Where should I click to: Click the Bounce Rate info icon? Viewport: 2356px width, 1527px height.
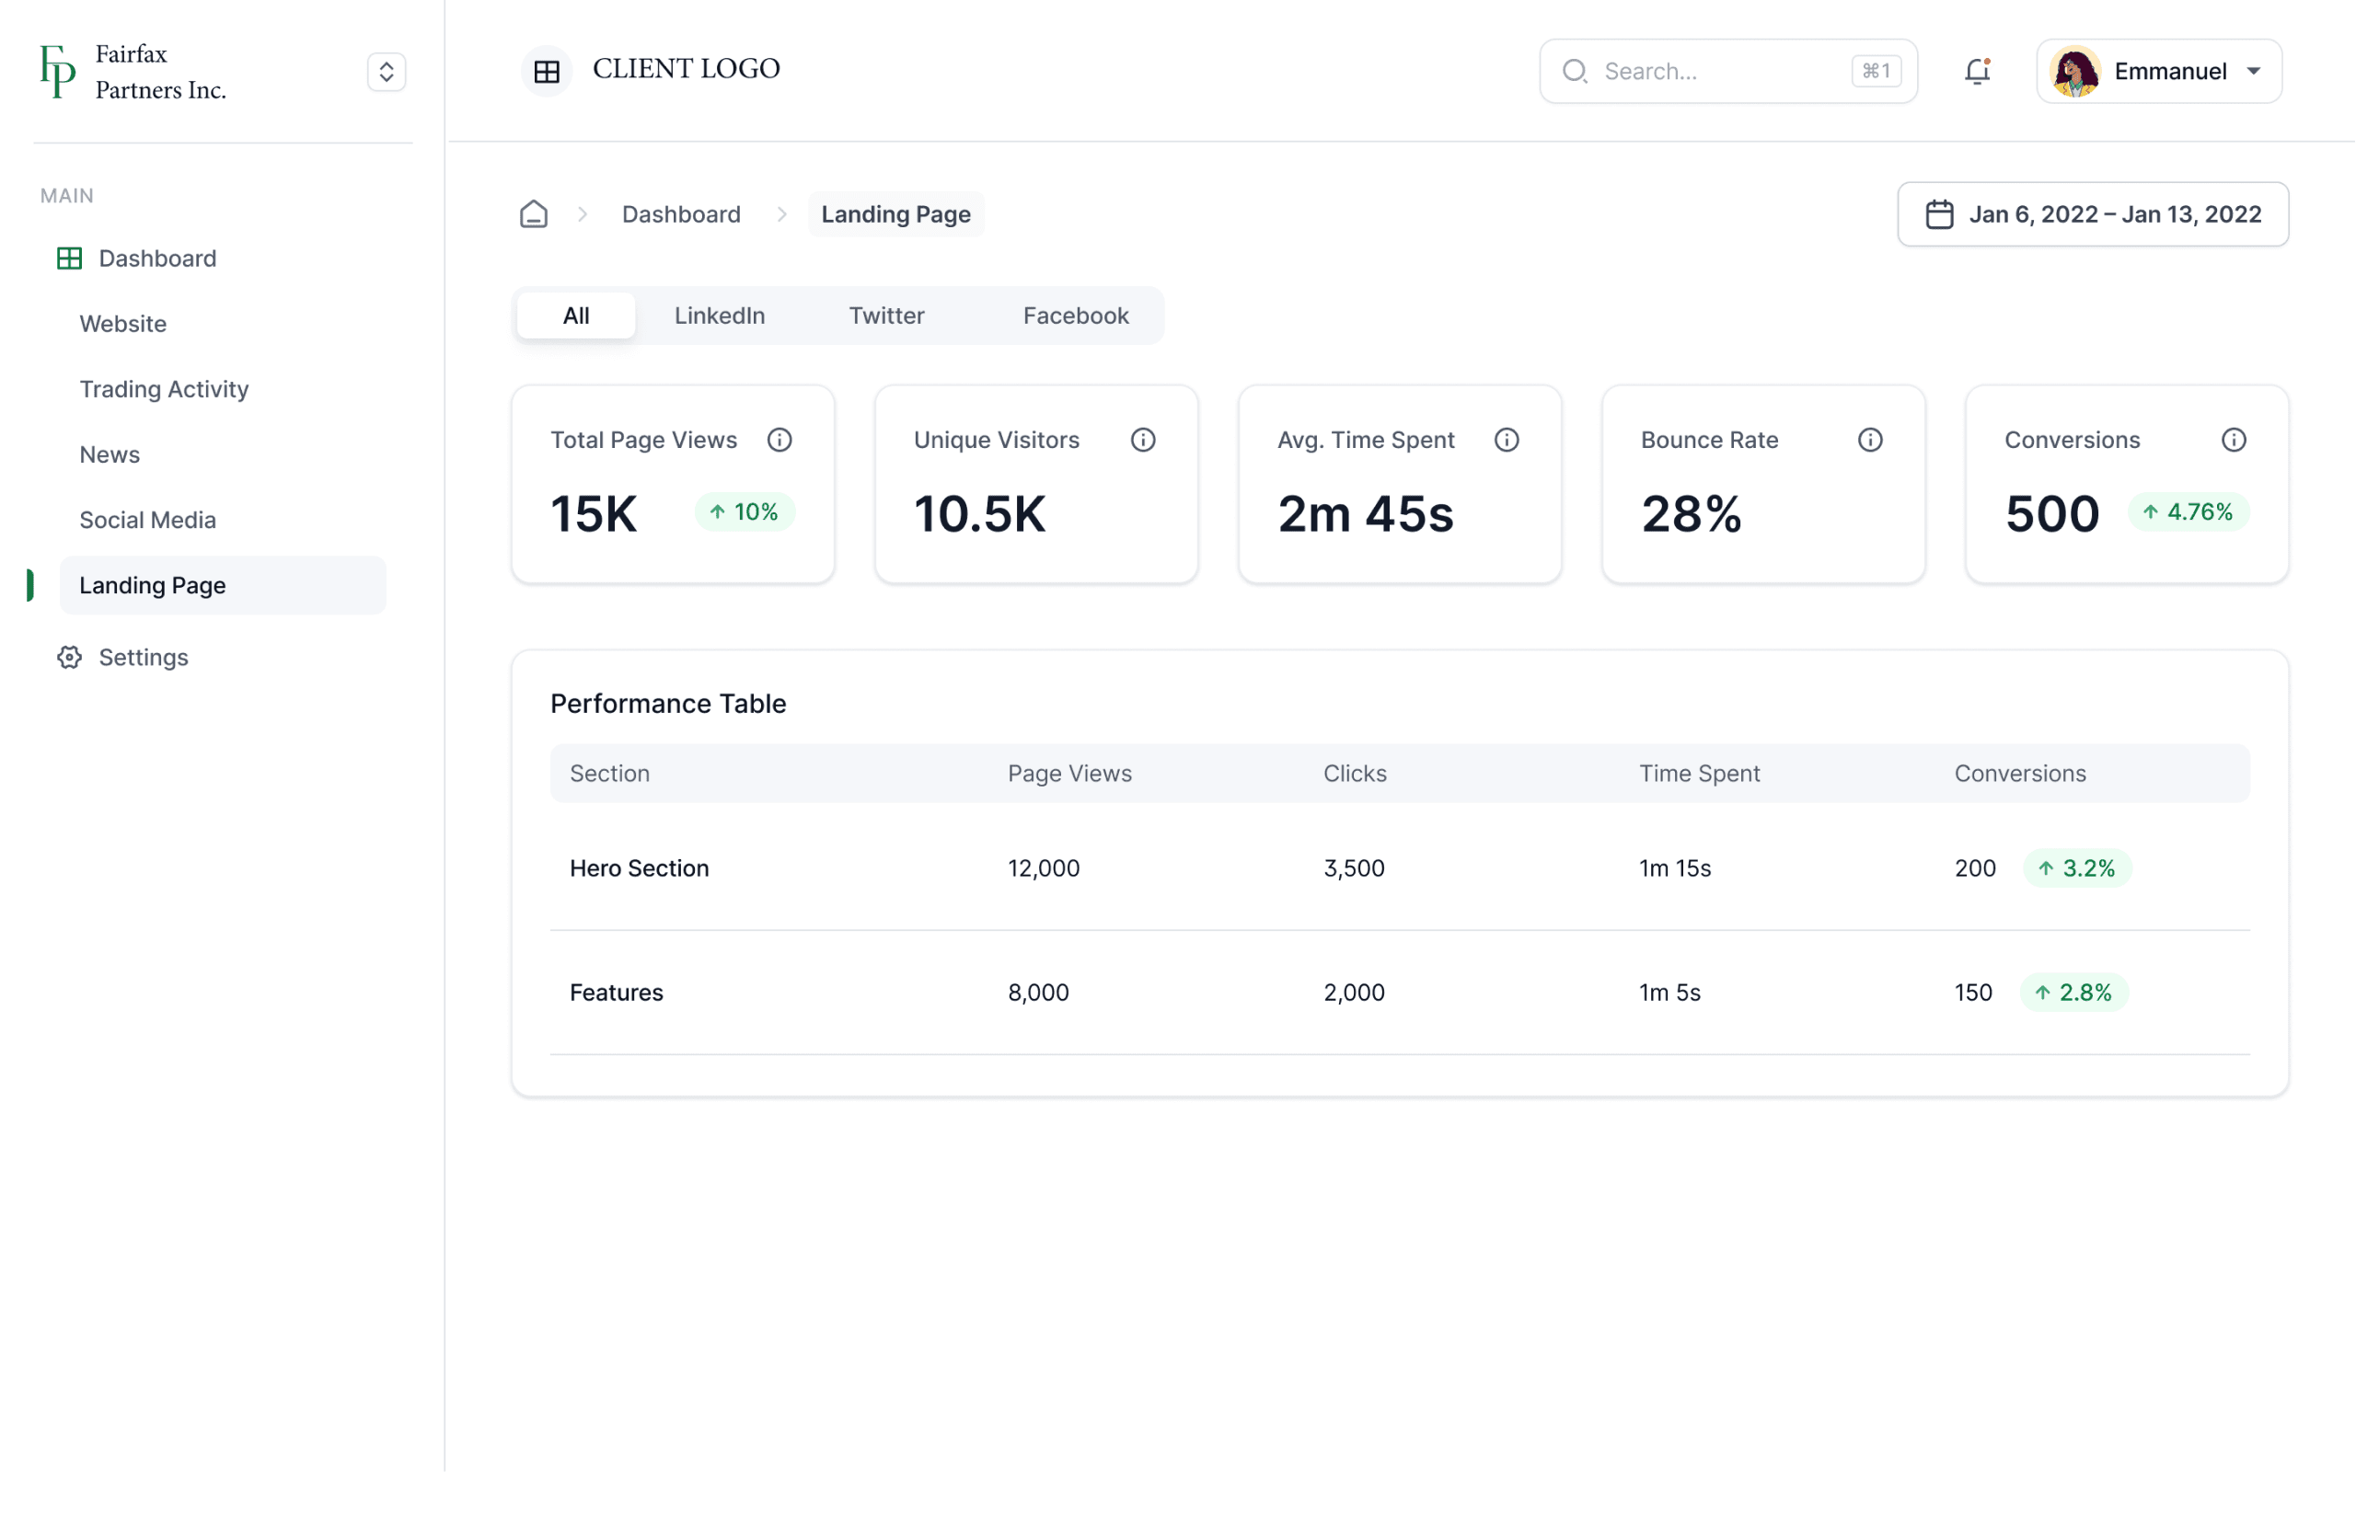click(x=1870, y=441)
